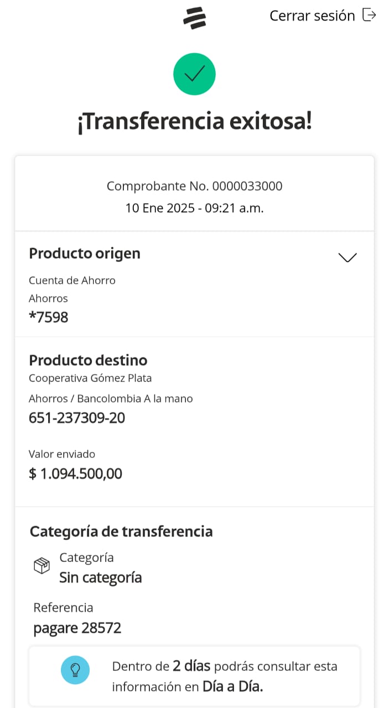
Task: Click the ¡Transferencia exitosa! title
Action: coord(194,122)
